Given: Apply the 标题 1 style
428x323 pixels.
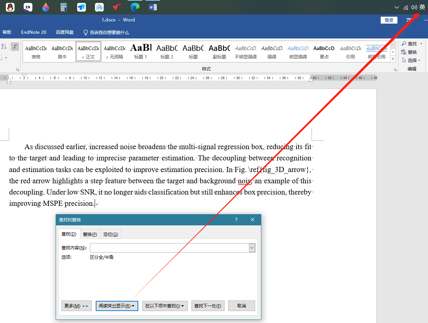Looking at the screenshot, I should [x=140, y=52].
